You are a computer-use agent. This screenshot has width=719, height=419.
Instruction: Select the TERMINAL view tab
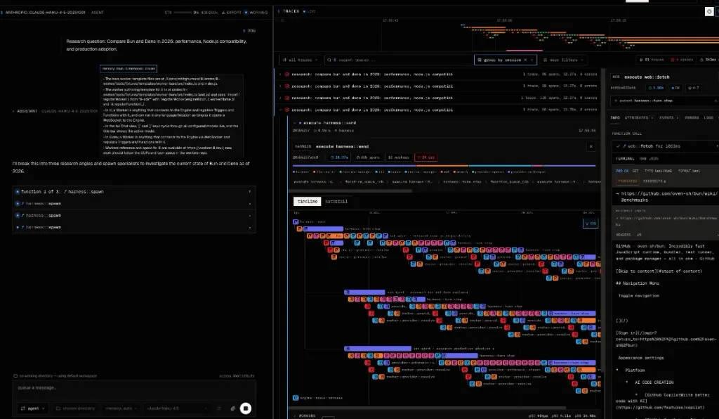pos(624,159)
